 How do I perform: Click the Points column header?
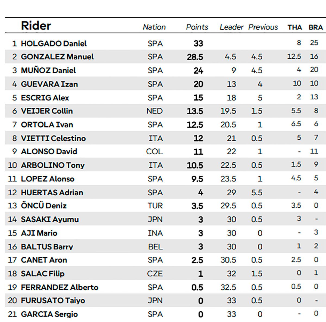click(197, 27)
